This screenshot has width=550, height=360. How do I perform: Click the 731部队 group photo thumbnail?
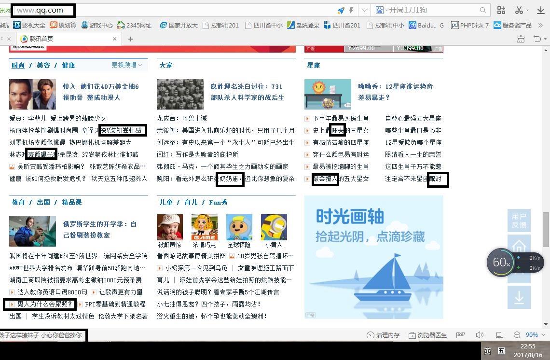click(180, 94)
